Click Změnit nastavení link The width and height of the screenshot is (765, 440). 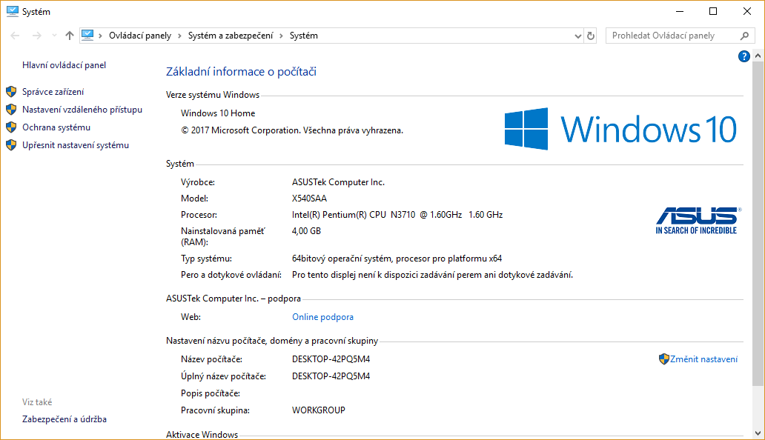pyautogui.click(x=703, y=359)
